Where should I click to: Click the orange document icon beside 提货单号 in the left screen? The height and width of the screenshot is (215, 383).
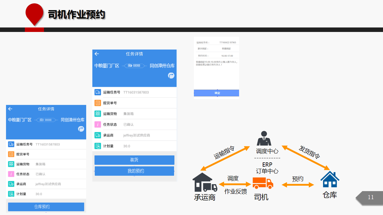[11, 154]
